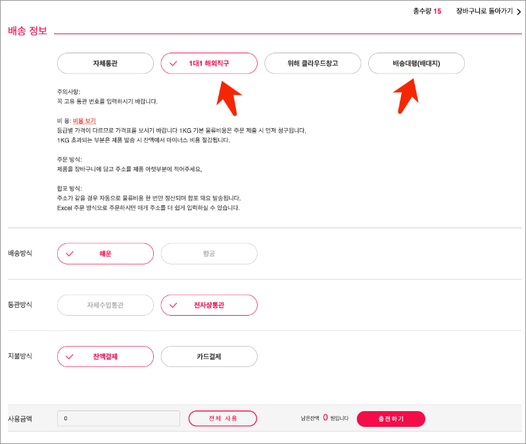Select 배송대행(배대지) option
The width and height of the screenshot is (526, 444).
416,63
